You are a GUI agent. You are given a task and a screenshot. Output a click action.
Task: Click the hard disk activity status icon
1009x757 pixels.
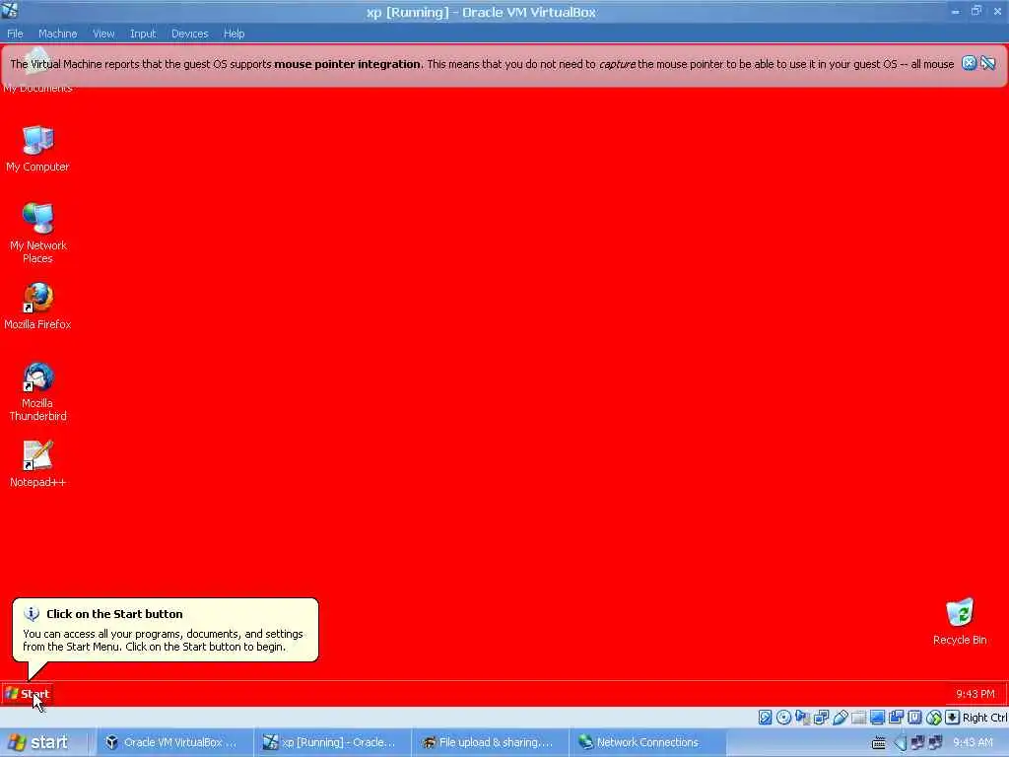click(765, 718)
